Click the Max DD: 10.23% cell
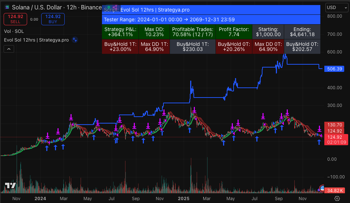This screenshot has width=350, height=203. point(154,32)
